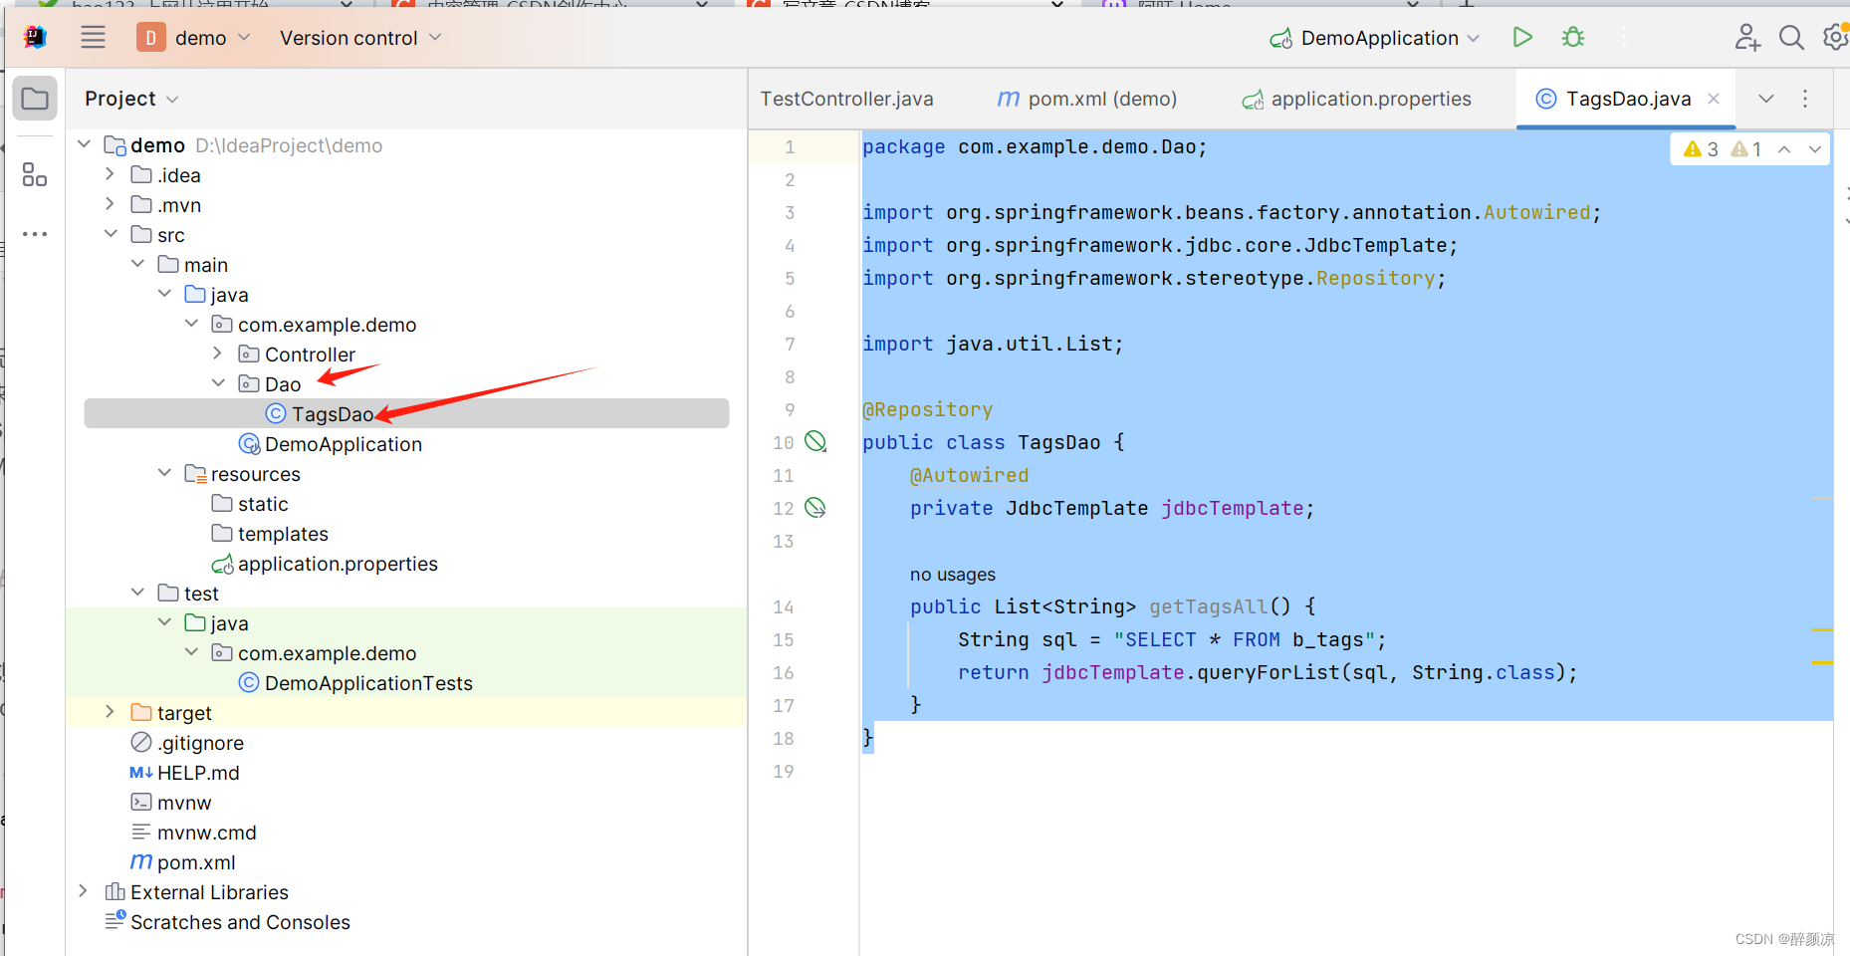Open DemoApplication run configuration dropdown
The height and width of the screenshot is (956, 1850).
(1375, 38)
